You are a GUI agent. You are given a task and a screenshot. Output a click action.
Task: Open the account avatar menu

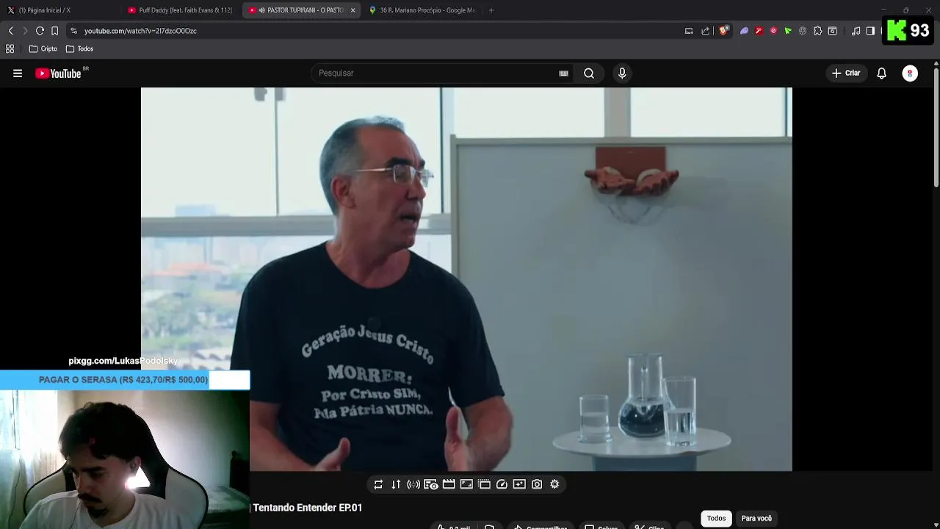[910, 73]
